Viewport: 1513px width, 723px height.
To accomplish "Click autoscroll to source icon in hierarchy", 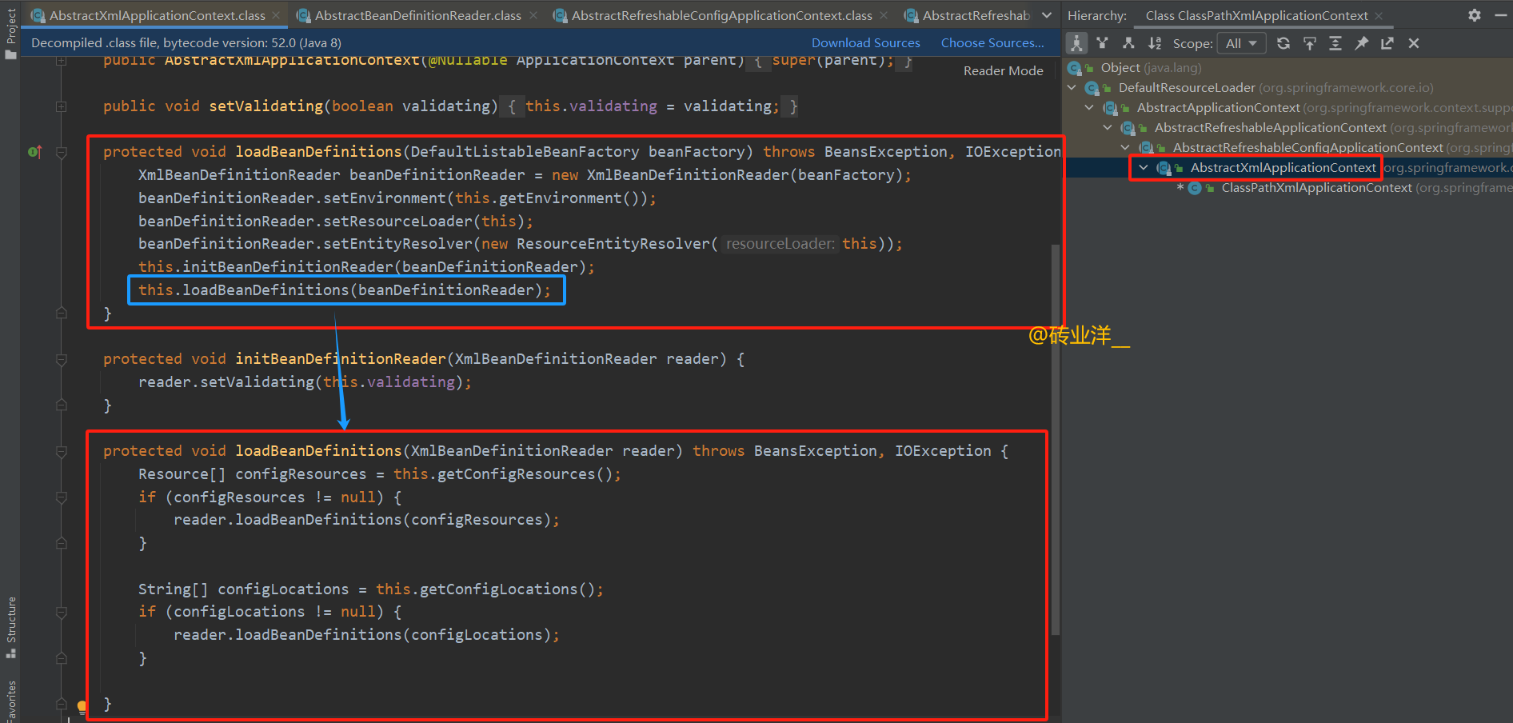I will point(1310,43).
